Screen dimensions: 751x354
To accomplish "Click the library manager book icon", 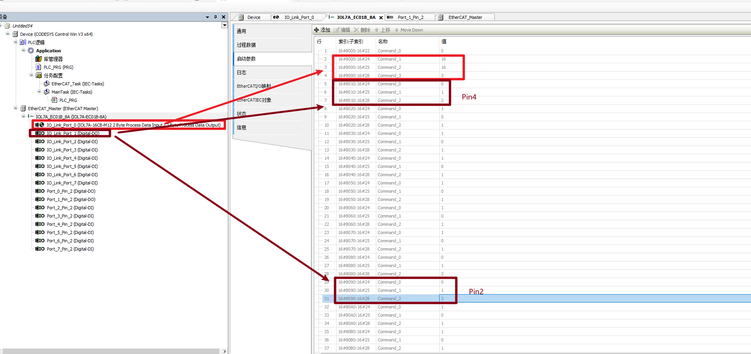I will [x=39, y=59].
